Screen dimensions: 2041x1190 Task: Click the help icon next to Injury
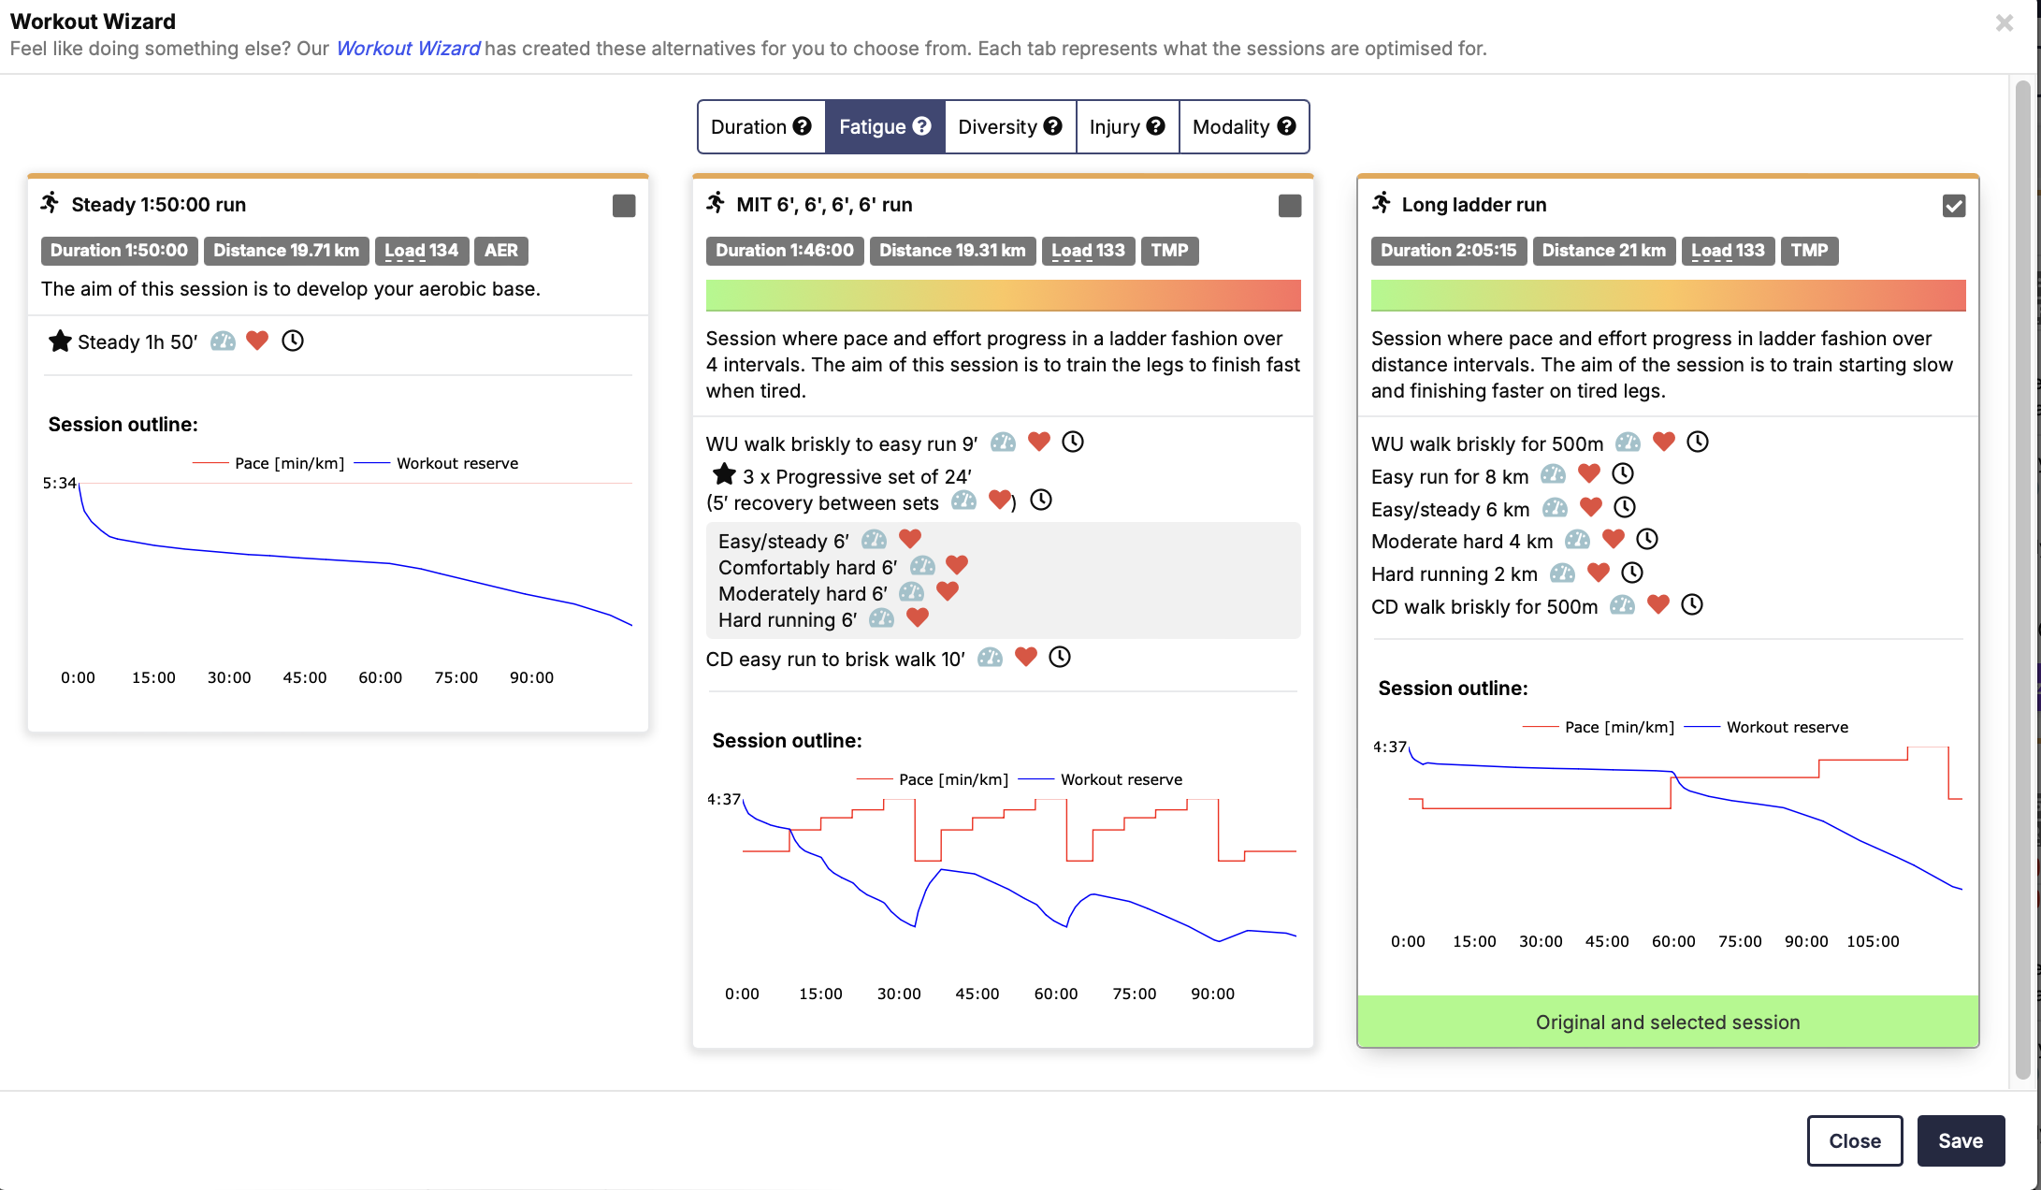click(x=1156, y=126)
